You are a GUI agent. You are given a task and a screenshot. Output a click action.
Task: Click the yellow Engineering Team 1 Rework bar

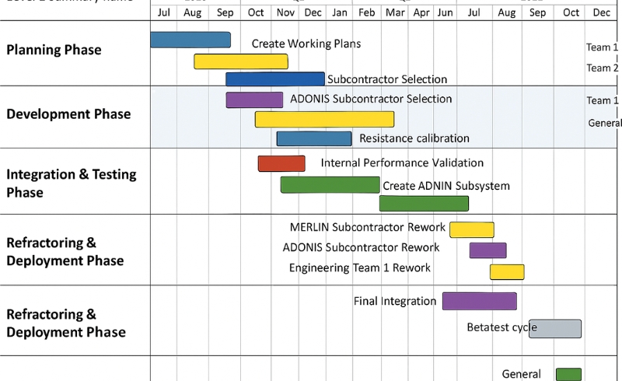tap(507, 272)
